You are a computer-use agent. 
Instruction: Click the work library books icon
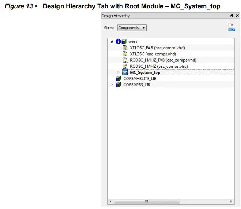point(124,42)
